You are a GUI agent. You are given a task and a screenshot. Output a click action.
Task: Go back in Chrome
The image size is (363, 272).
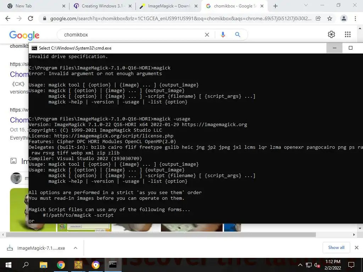[8, 18]
